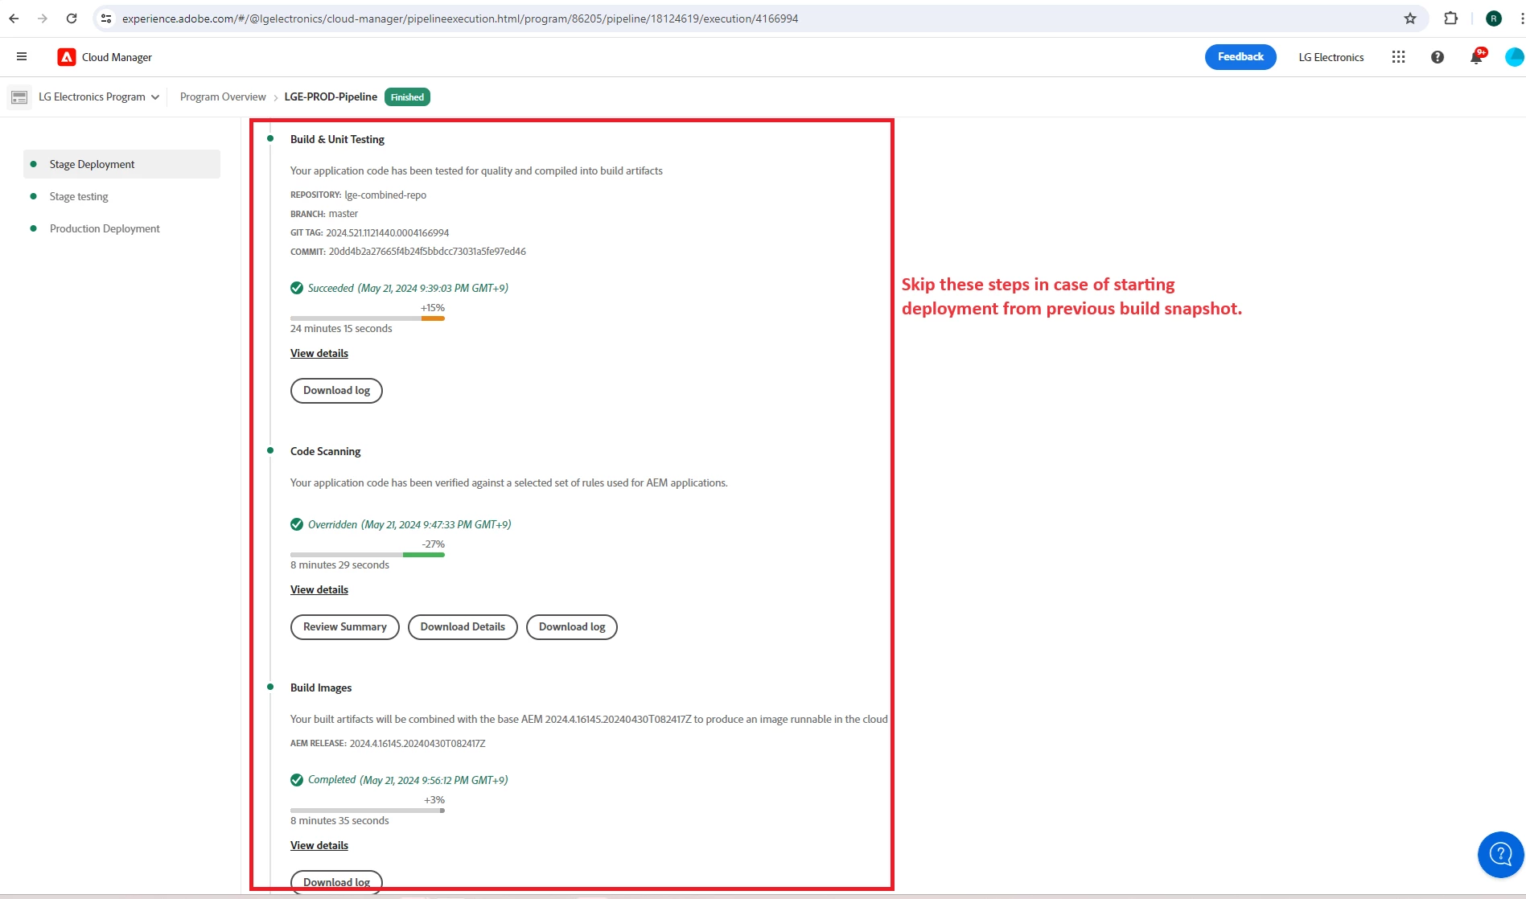Open the browser extensions puzzle icon
The width and height of the screenshot is (1526, 899).
pyautogui.click(x=1451, y=18)
